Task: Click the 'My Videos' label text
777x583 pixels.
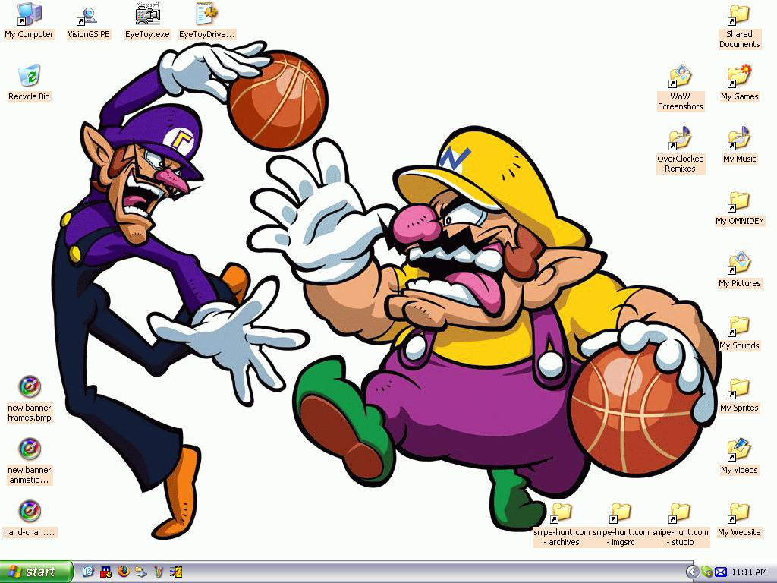Action: point(739,470)
